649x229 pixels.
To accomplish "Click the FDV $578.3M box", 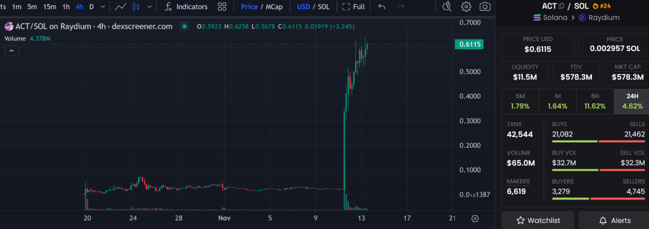I will pos(576,73).
